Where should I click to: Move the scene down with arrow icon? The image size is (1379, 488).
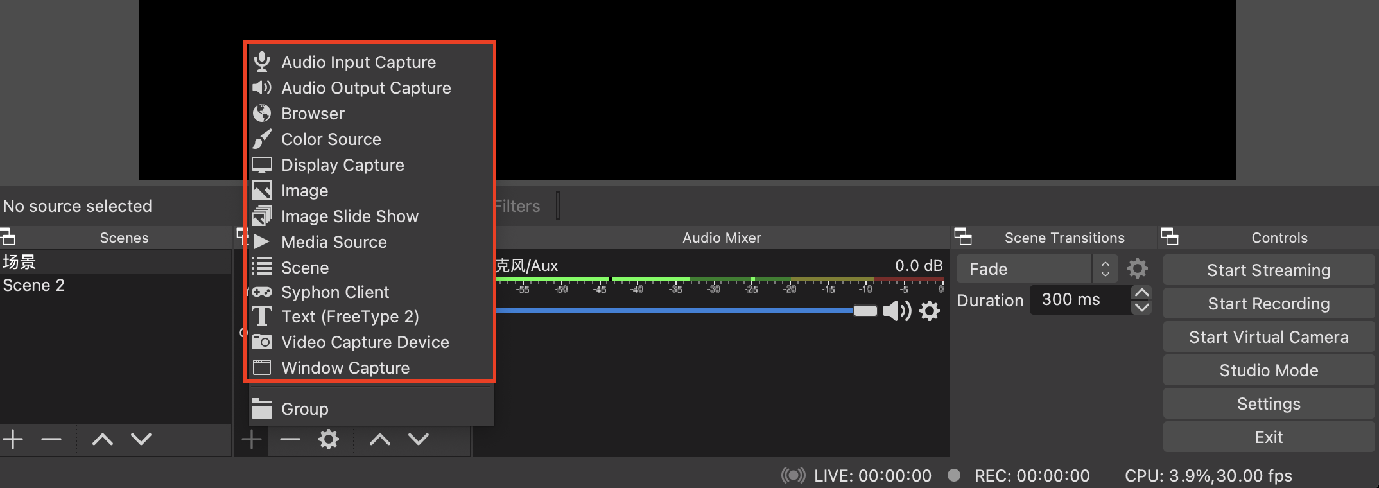click(141, 440)
